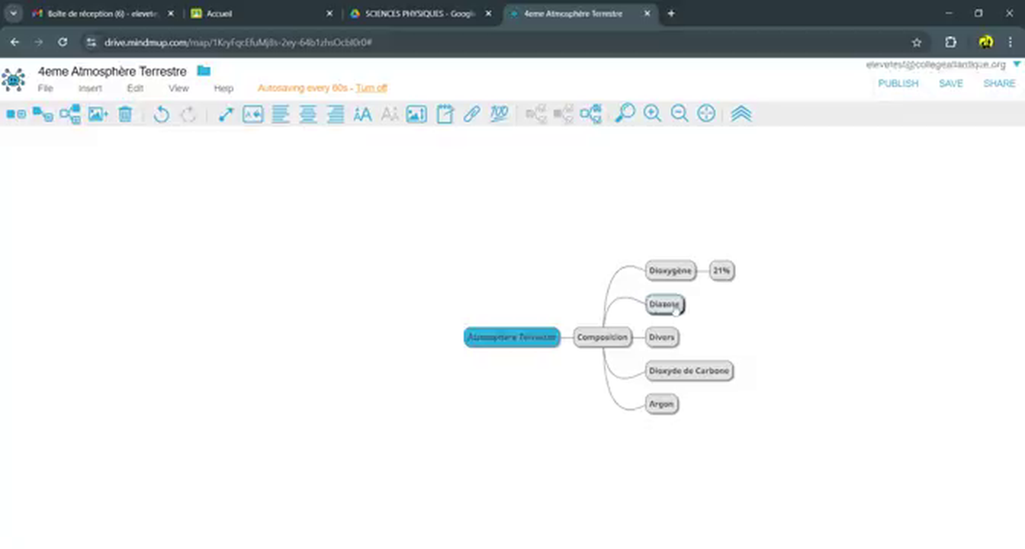Collapse the toolbar with double chevron
This screenshot has height=549, width=1025.
tap(741, 114)
